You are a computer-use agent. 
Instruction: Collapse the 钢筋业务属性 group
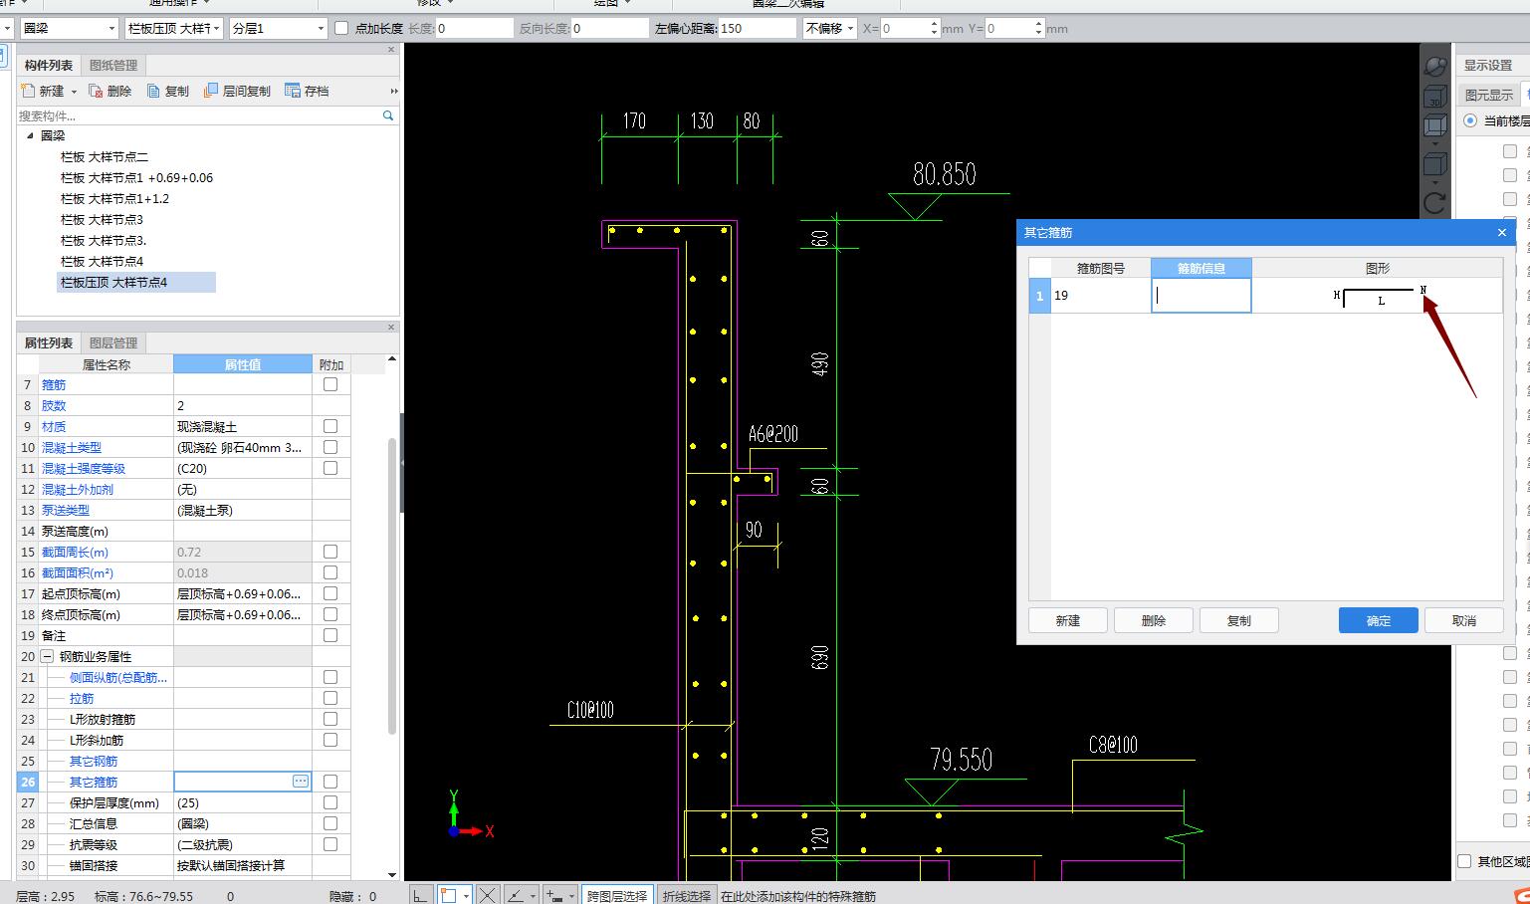coord(47,656)
